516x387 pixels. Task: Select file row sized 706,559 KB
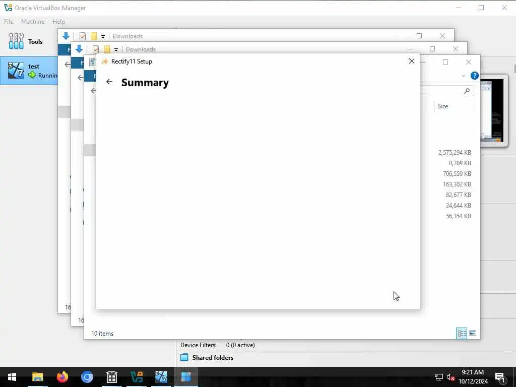point(457,173)
